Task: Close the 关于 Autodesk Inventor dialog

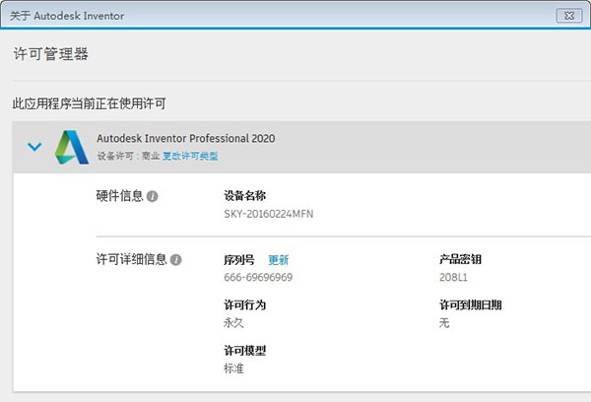Action: point(569,16)
